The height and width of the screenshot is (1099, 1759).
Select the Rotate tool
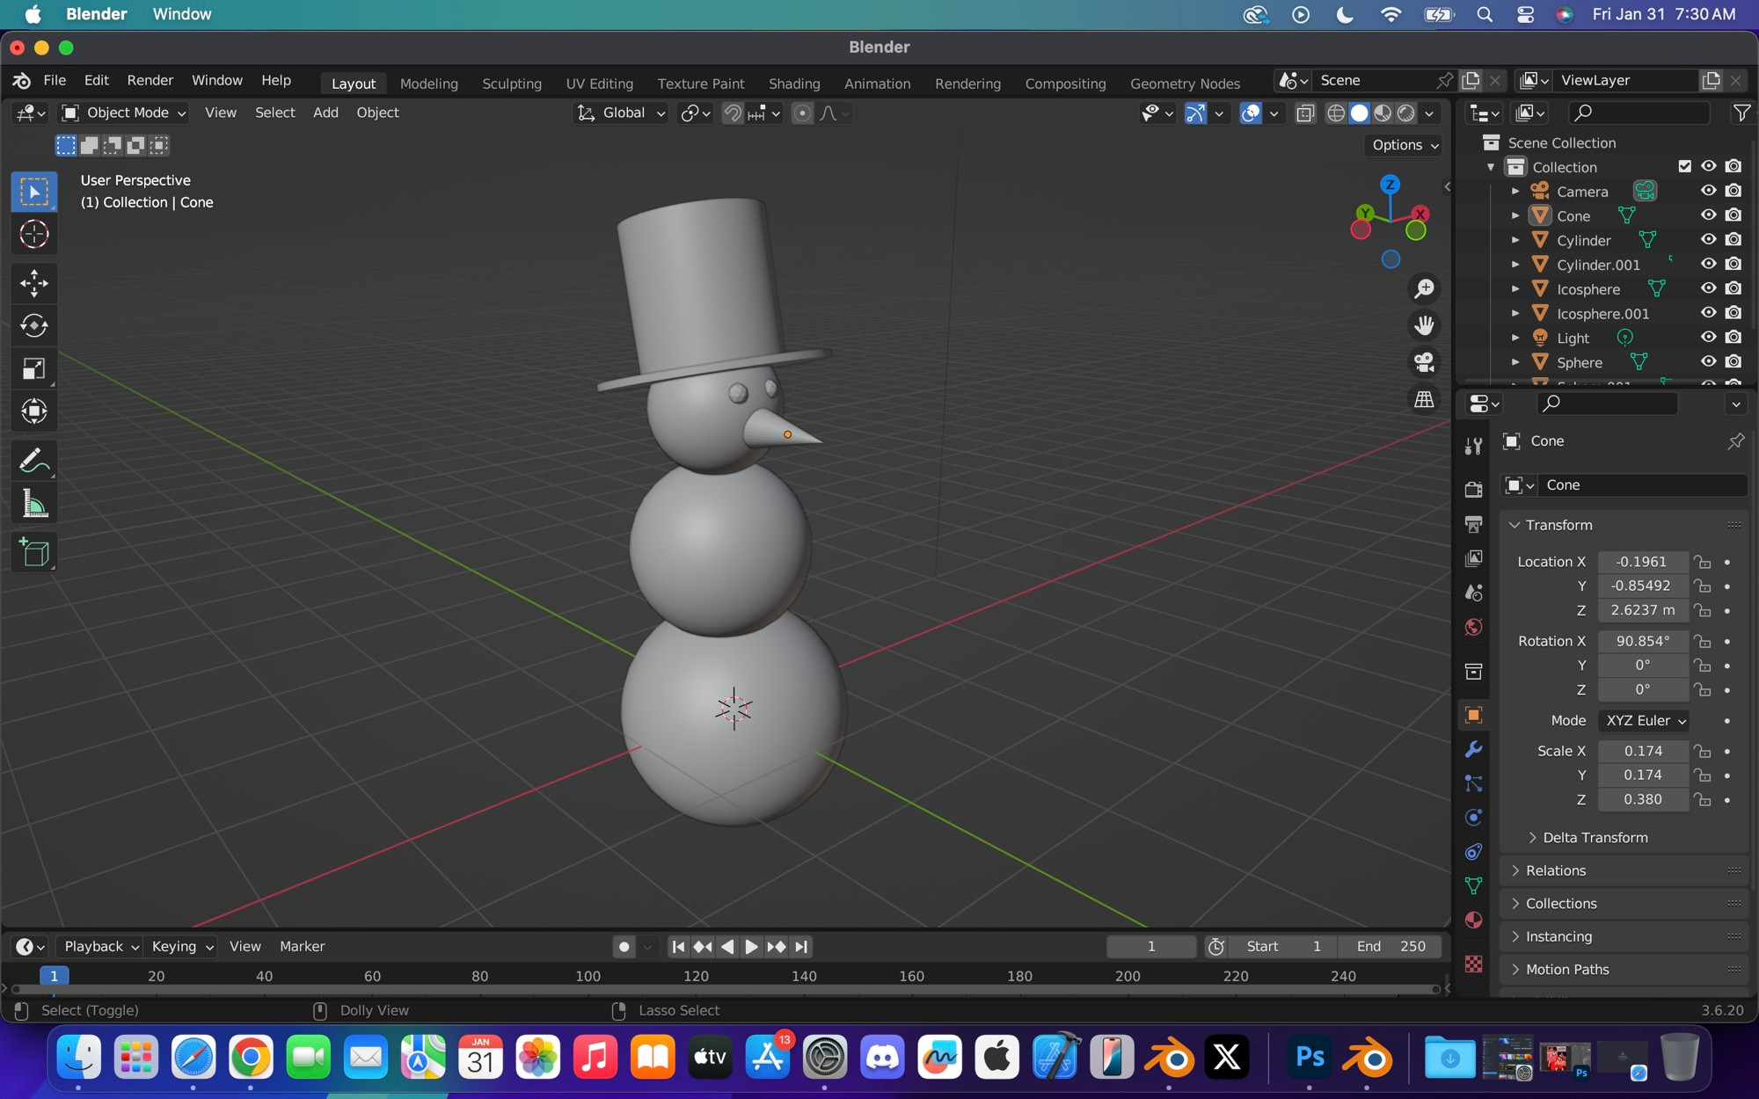[x=34, y=326]
